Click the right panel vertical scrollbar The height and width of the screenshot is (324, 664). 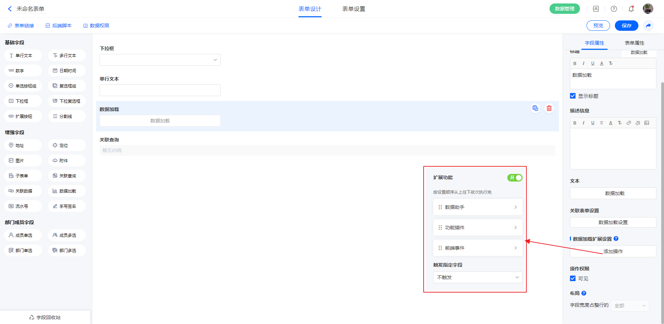pyautogui.click(x=662, y=173)
